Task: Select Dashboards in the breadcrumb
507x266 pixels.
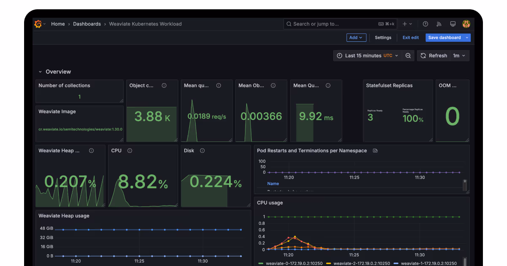Action: pyautogui.click(x=87, y=24)
